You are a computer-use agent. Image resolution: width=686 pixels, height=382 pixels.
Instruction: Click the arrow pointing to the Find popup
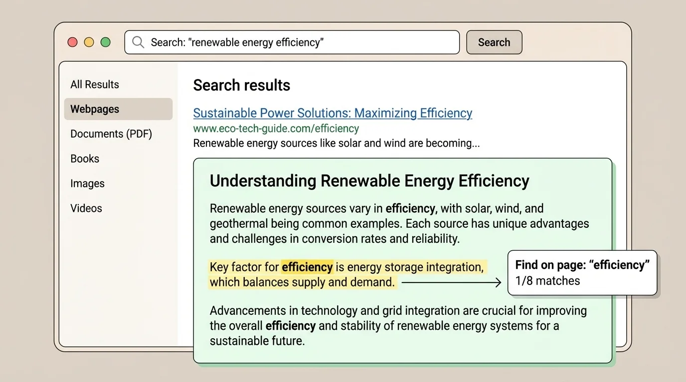coord(451,283)
